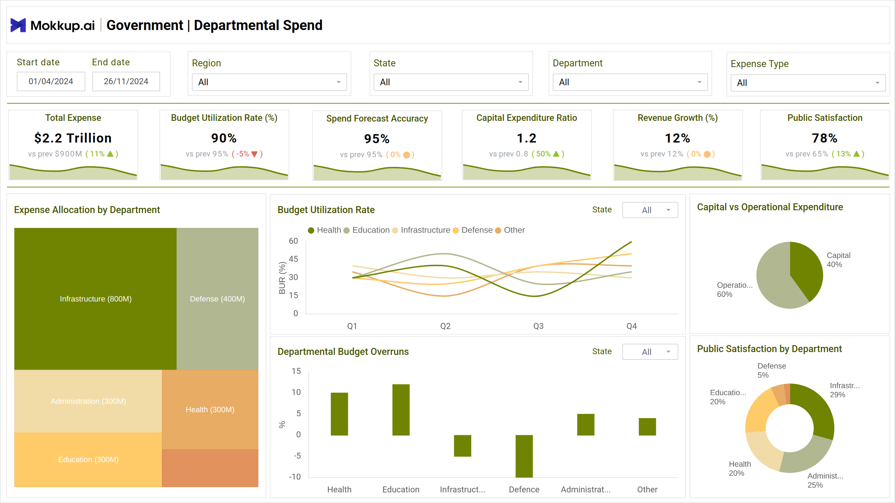Click the Administration bar in Budget Overruns
The height and width of the screenshot is (503, 895).
click(586, 425)
